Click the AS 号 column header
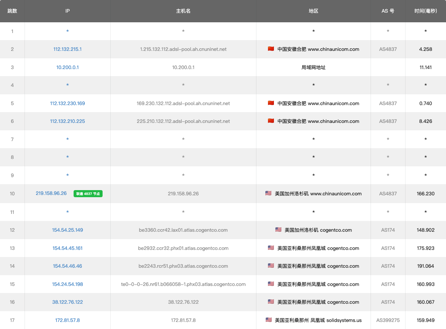The width and height of the screenshot is (446, 329). [x=388, y=11]
